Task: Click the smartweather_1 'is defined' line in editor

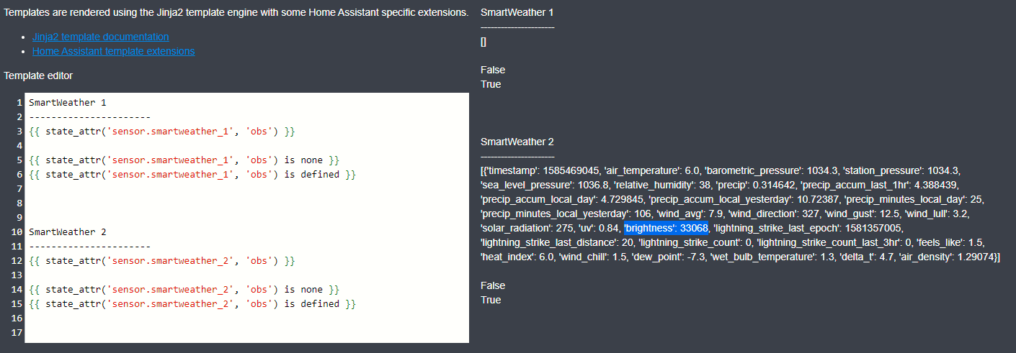Action: tap(192, 175)
